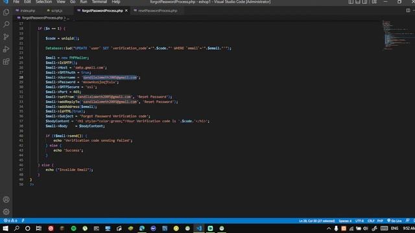Click the errors and warnings status item
This screenshot has height=233, width=415.
pyautogui.click(x=10, y=221)
